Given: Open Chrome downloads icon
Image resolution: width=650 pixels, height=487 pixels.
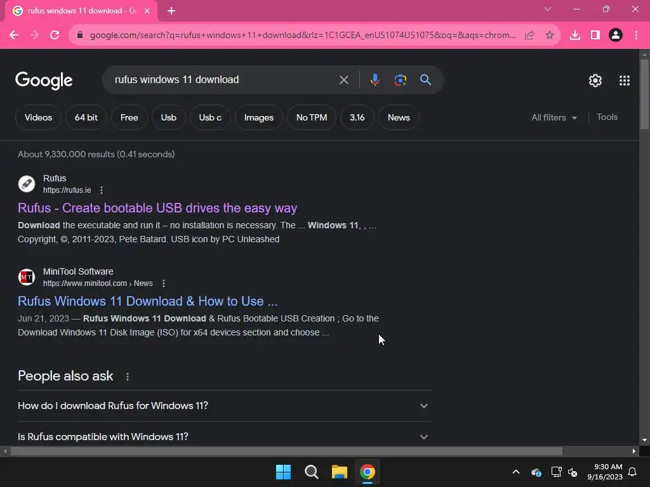Looking at the screenshot, I should (575, 36).
